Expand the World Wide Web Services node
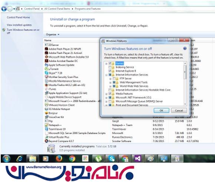This screenshot has height=182, width=215. [x=110, y=87]
